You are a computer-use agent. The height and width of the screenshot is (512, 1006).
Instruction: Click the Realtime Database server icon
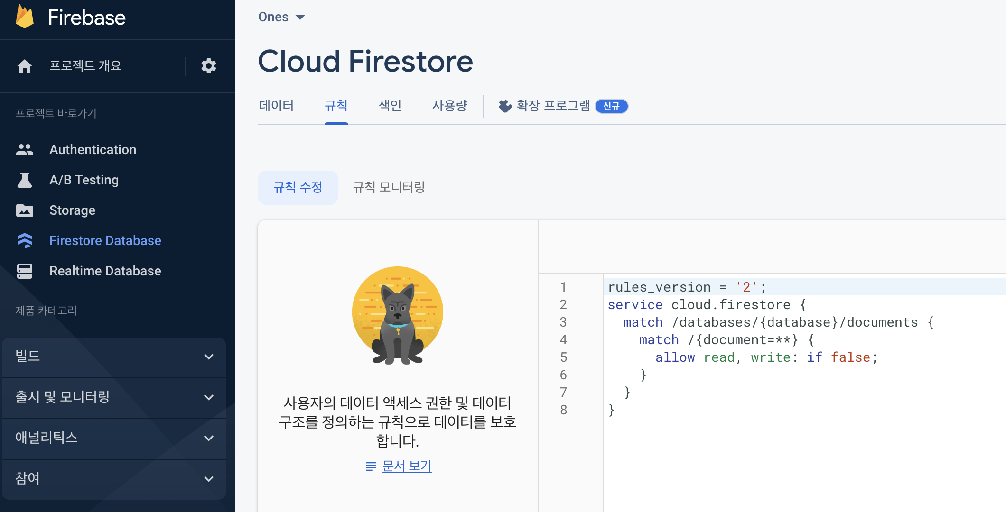coord(25,271)
